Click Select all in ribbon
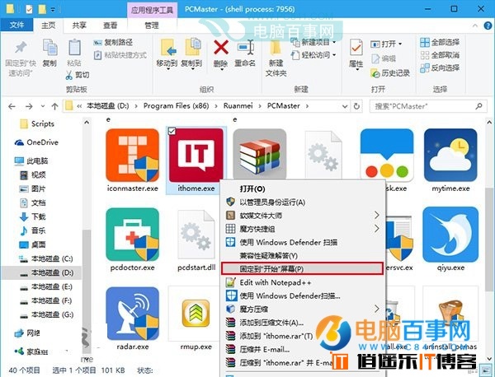Screen dimensions: 495x377 (x=440, y=42)
